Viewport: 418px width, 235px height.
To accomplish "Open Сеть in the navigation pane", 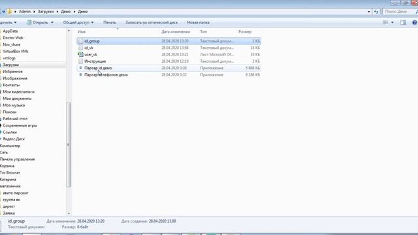I will pos(4,152).
